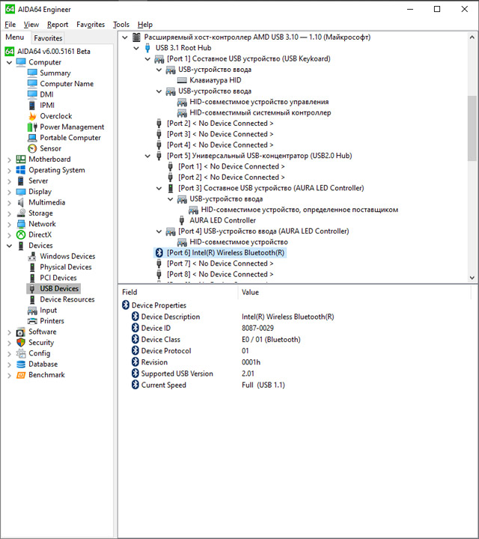Collapse Port 5 USB2.0 Hub node
The height and width of the screenshot is (539, 479).
pyautogui.click(x=147, y=156)
